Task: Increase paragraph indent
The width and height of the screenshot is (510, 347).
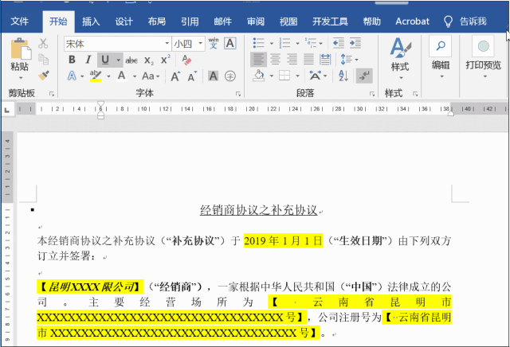Action: (355, 43)
